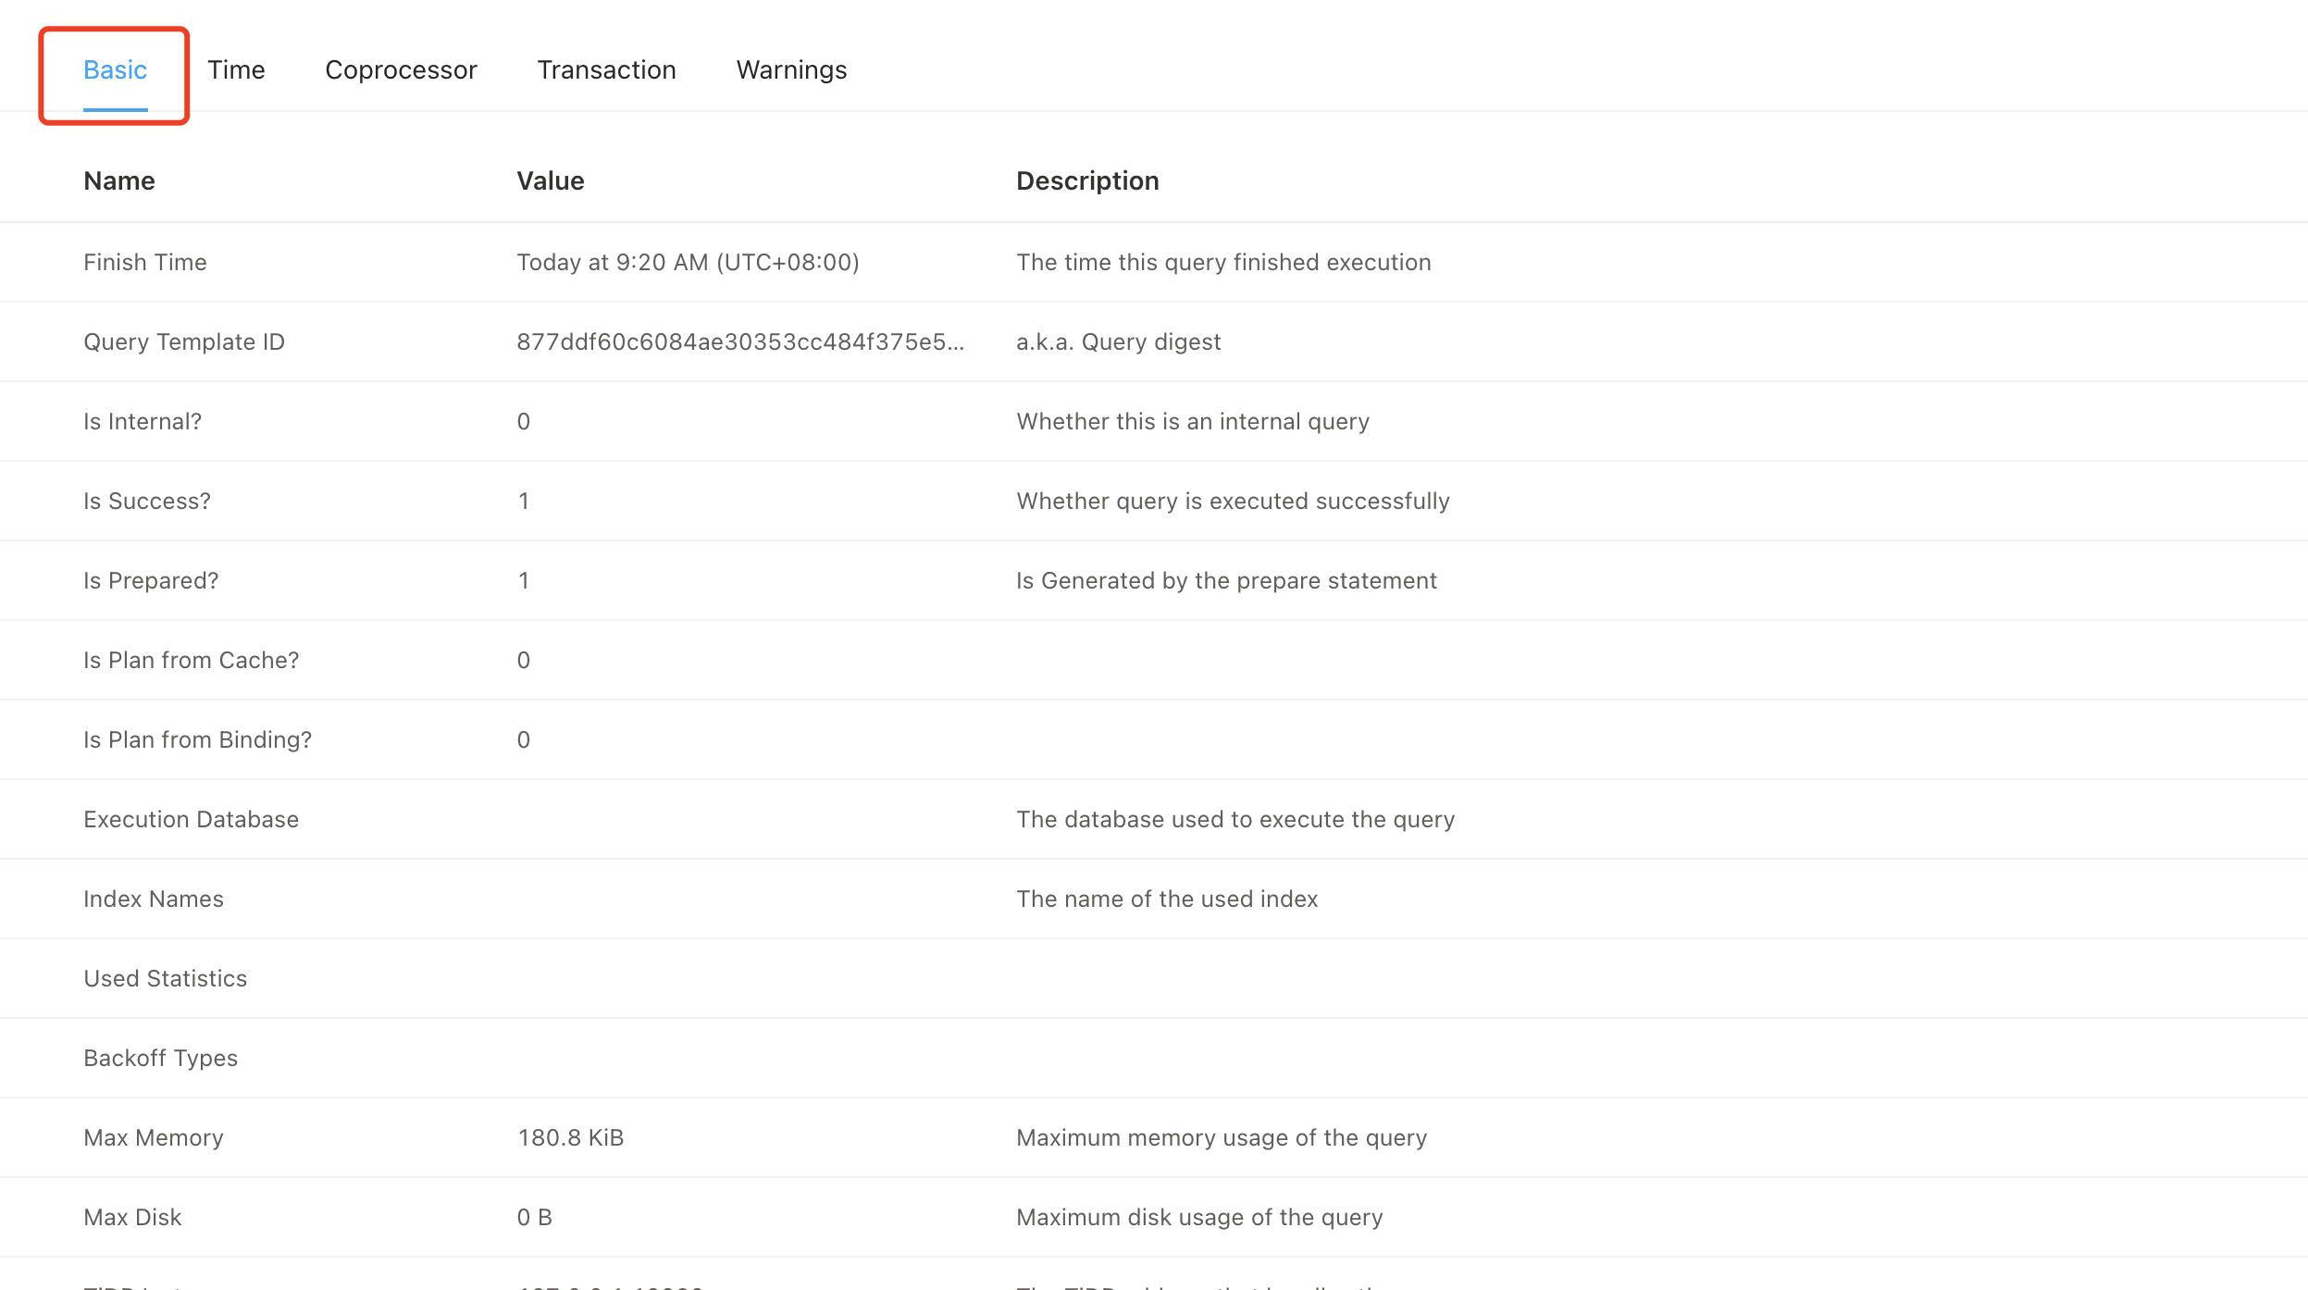Click the Is Internal field row

(1154, 420)
